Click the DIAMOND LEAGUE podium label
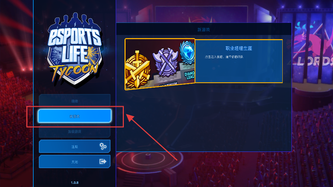Viewport: 333px width, 187px height. [189, 75]
